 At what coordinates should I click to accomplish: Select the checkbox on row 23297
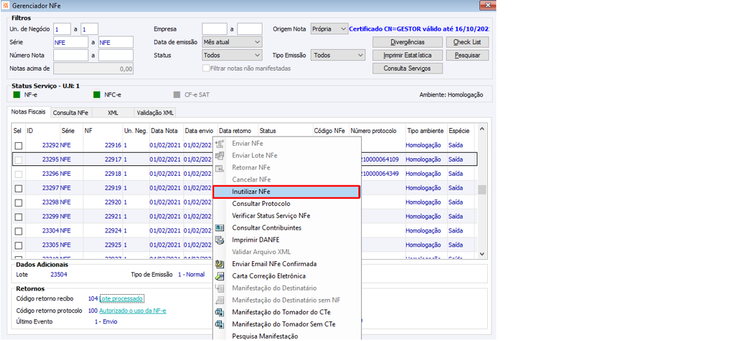pos(18,188)
